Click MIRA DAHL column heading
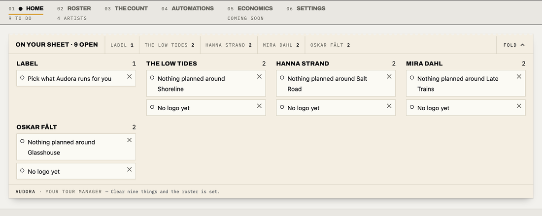This screenshot has width=542, height=216. pos(424,63)
